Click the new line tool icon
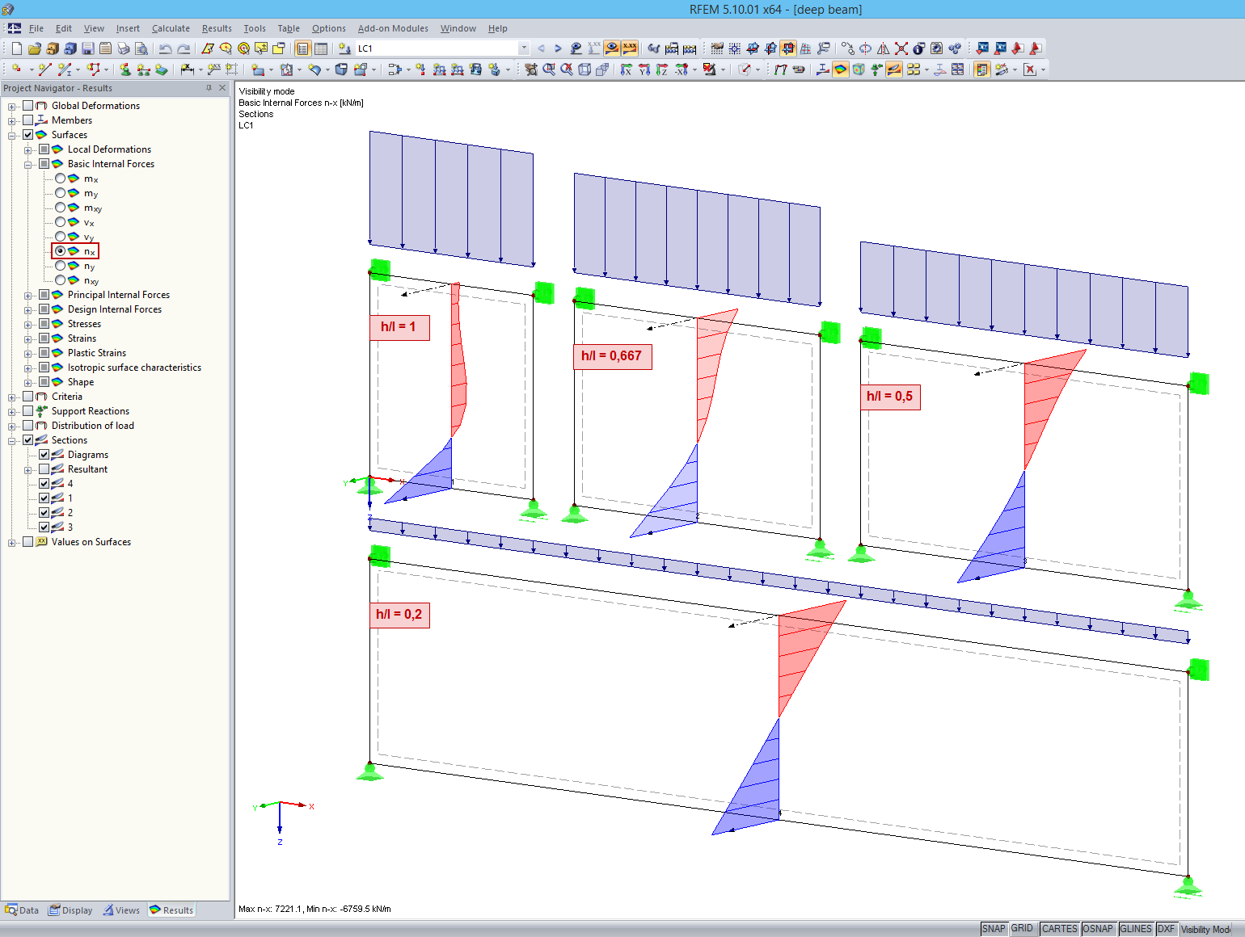1245x937 pixels. [x=45, y=69]
